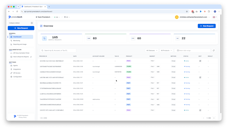The image size is (228, 129).
Task: Click the 09:45 row PGET badge
Action: [128, 105]
